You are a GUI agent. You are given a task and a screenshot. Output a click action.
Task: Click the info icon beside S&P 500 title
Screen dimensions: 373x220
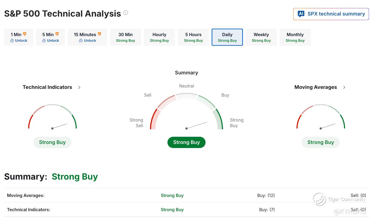(126, 13)
